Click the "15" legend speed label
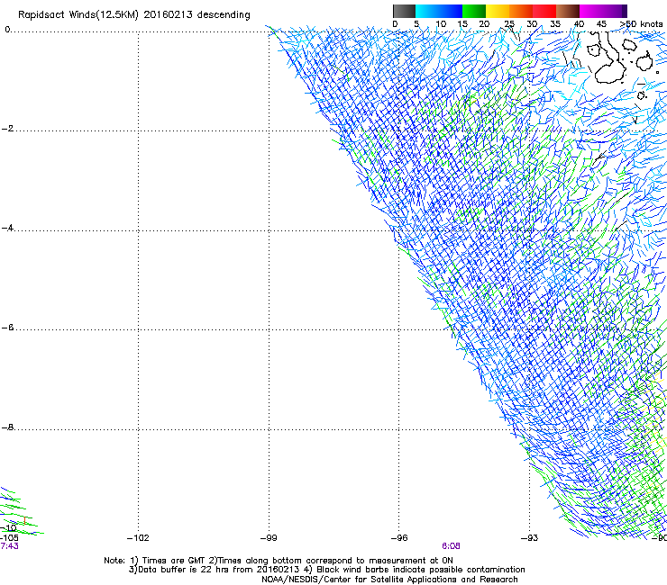 click(x=462, y=24)
